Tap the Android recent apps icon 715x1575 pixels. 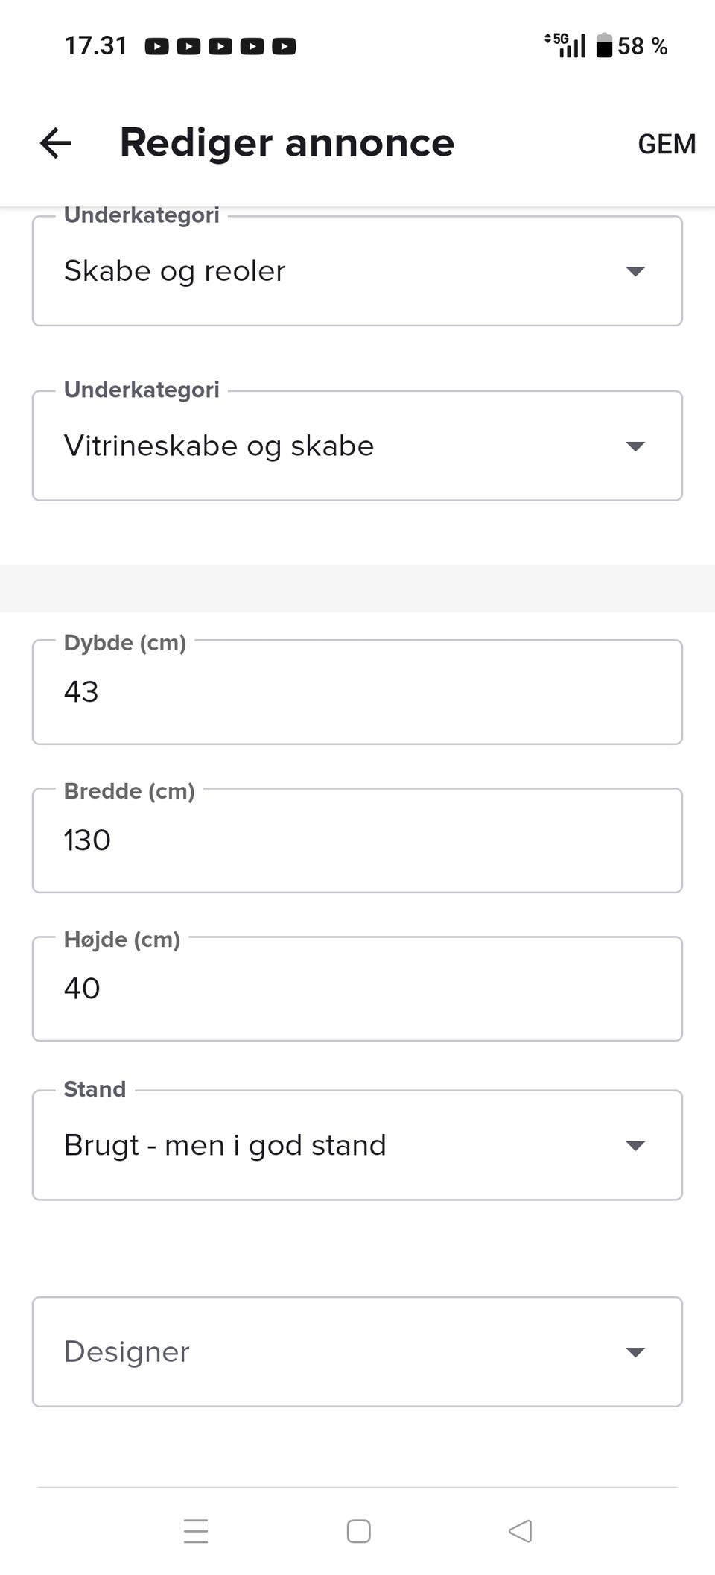(x=196, y=1531)
